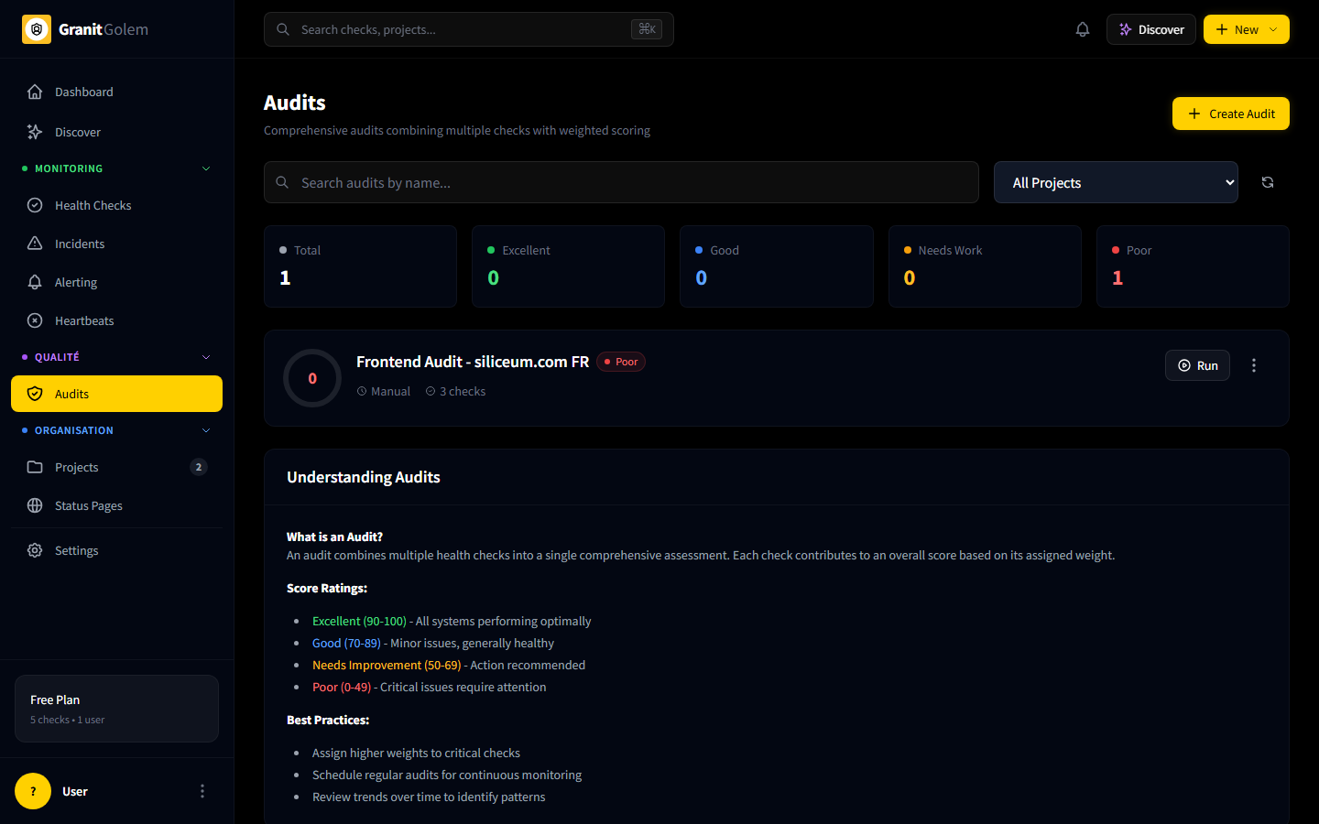1319x824 pixels.
Task: Click the Create Audit button
Action: coord(1230,114)
